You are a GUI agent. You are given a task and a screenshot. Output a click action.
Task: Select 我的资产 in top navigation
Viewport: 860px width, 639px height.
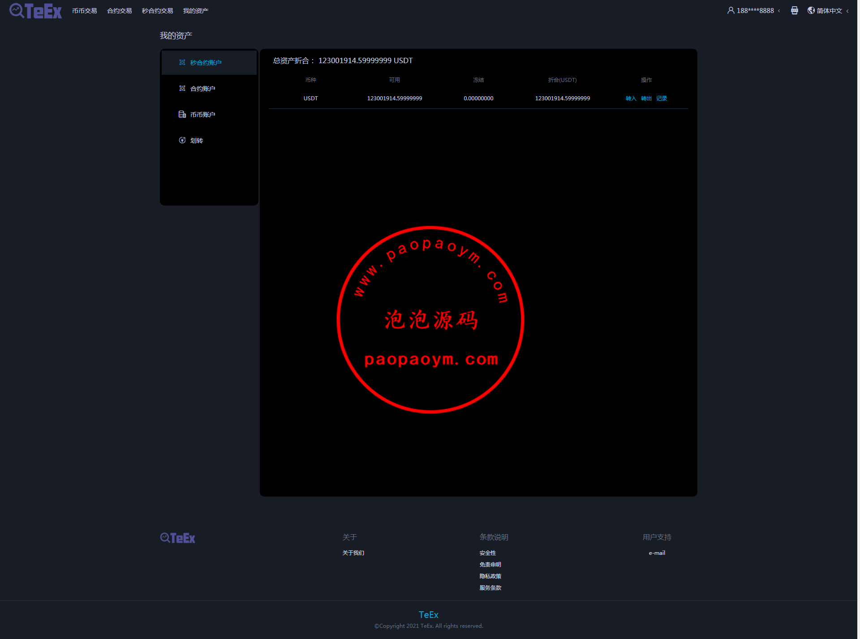coord(195,11)
